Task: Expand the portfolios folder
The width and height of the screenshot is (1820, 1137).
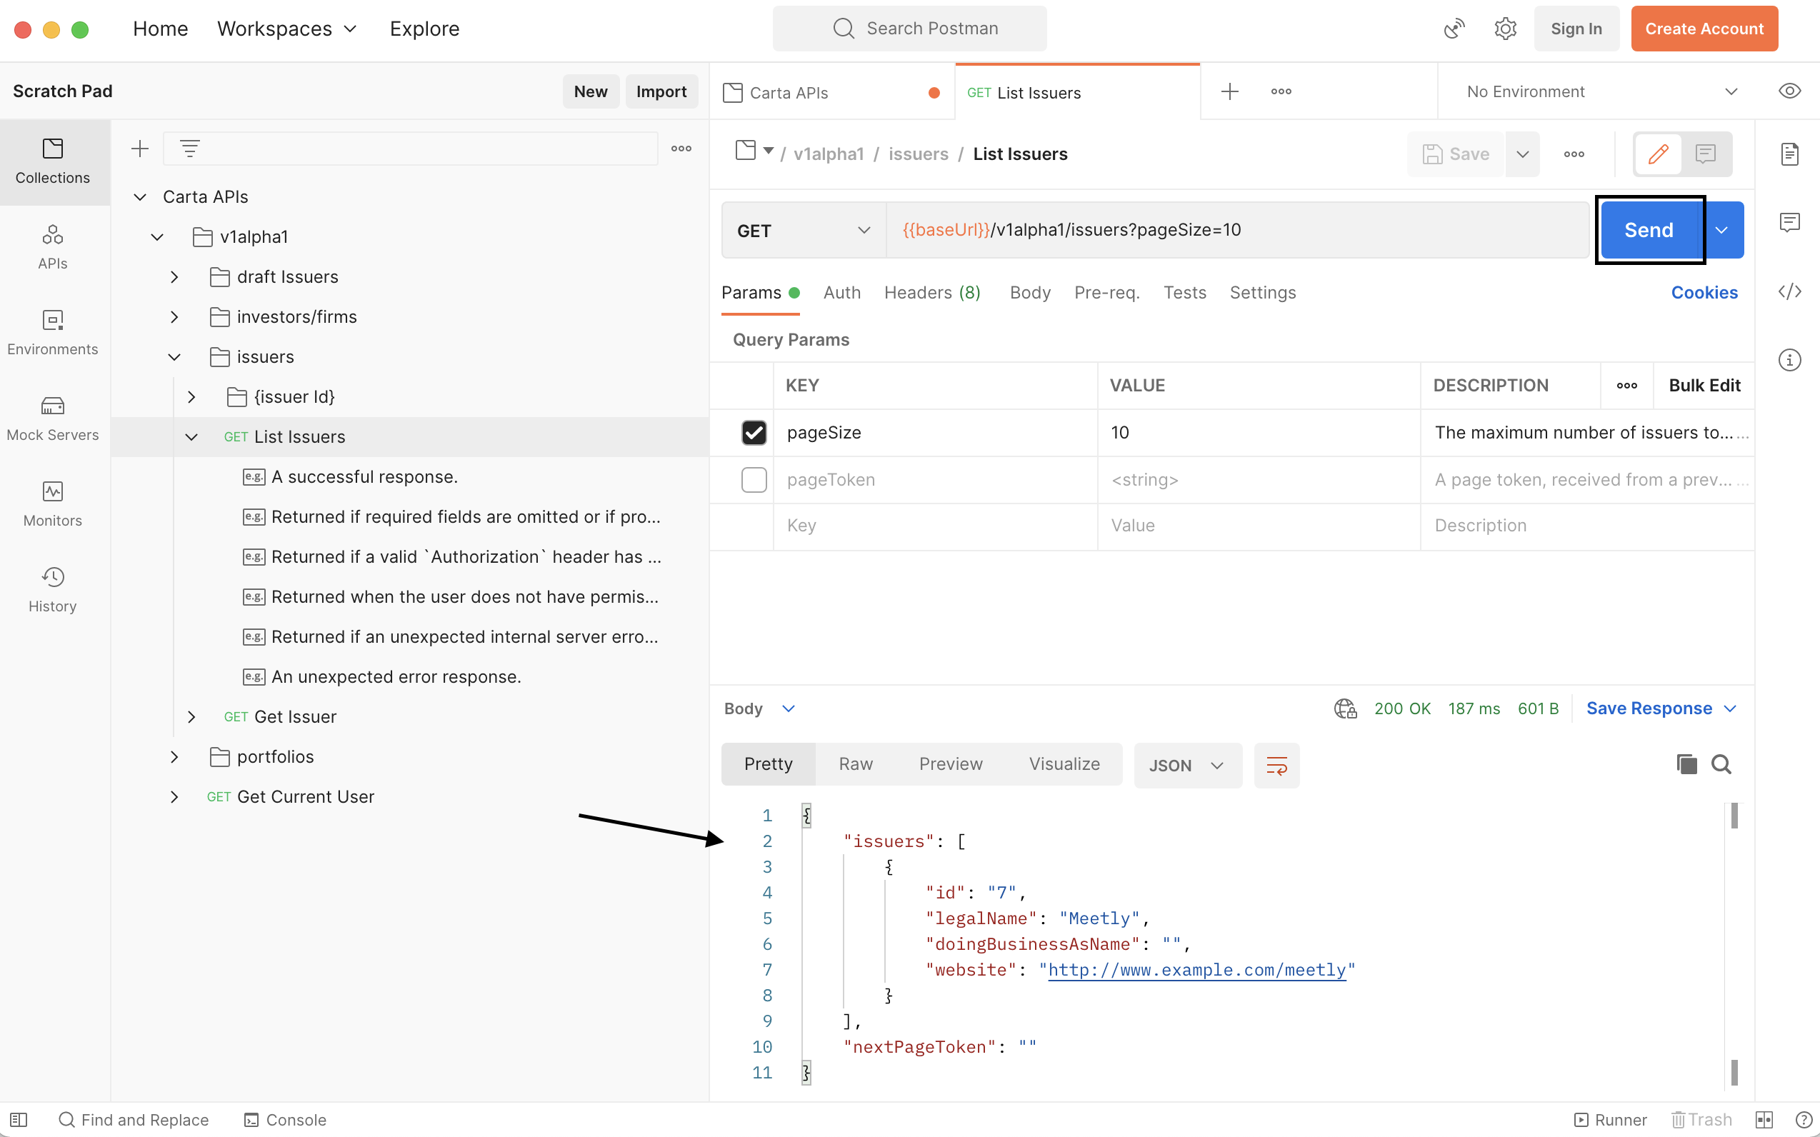Action: click(174, 756)
